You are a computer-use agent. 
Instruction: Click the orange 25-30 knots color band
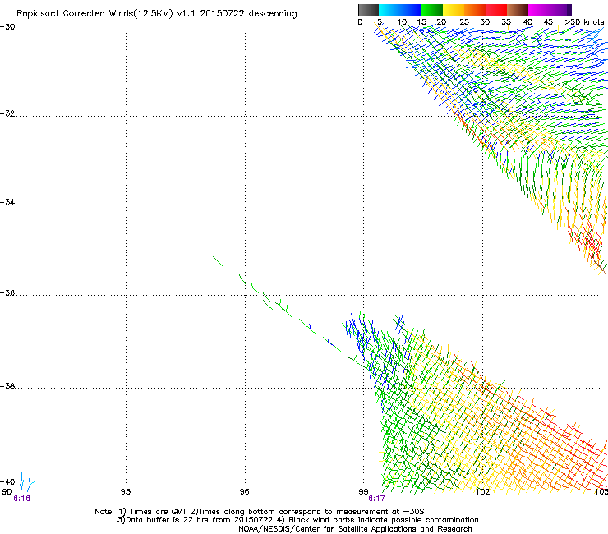click(x=475, y=10)
